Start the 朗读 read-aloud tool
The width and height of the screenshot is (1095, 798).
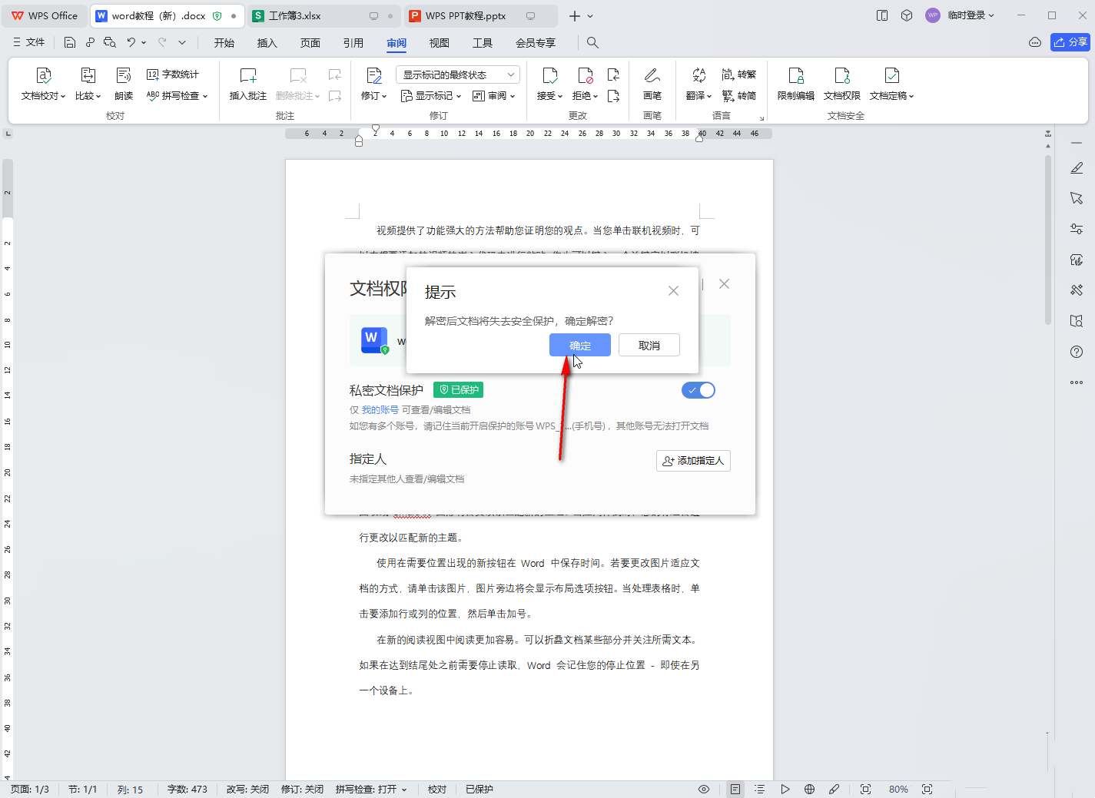pyautogui.click(x=124, y=84)
